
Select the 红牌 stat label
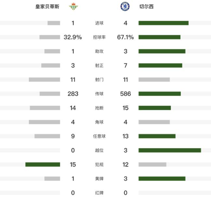(x=99, y=193)
